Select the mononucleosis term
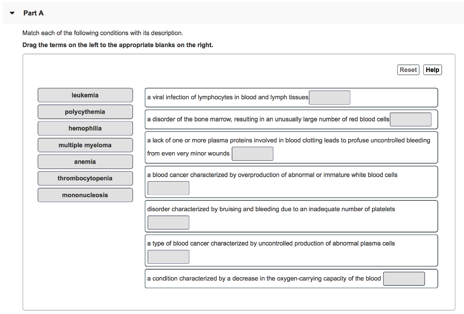 point(85,195)
